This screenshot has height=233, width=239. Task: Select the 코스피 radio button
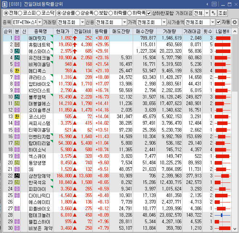tap(20, 13)
